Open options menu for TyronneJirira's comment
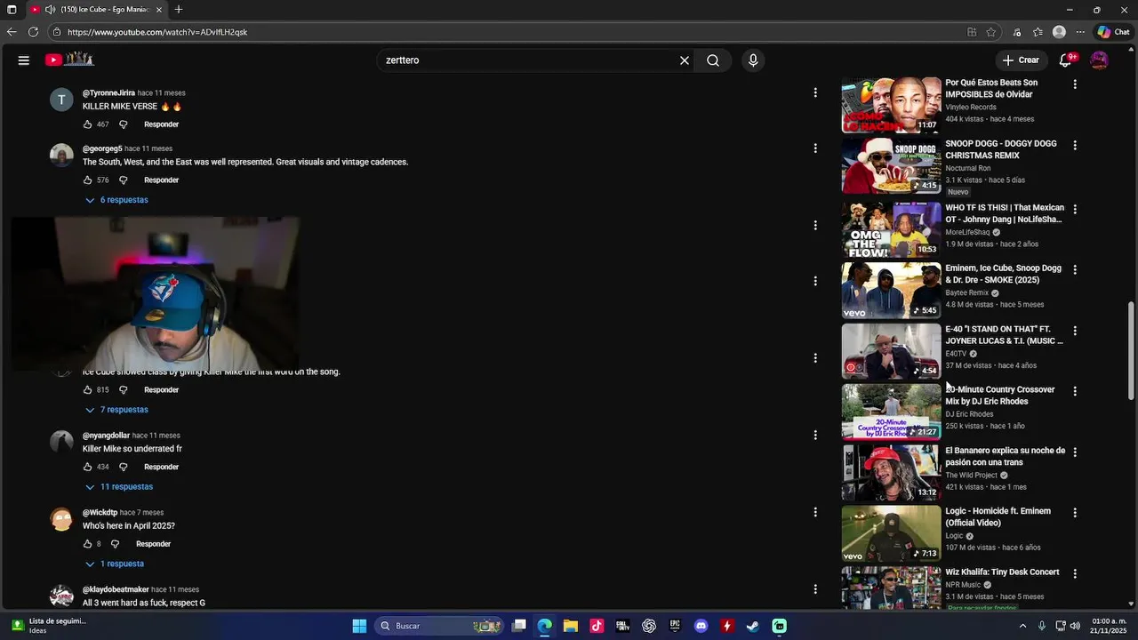The image size is (1138, 640). coord(815,92)
